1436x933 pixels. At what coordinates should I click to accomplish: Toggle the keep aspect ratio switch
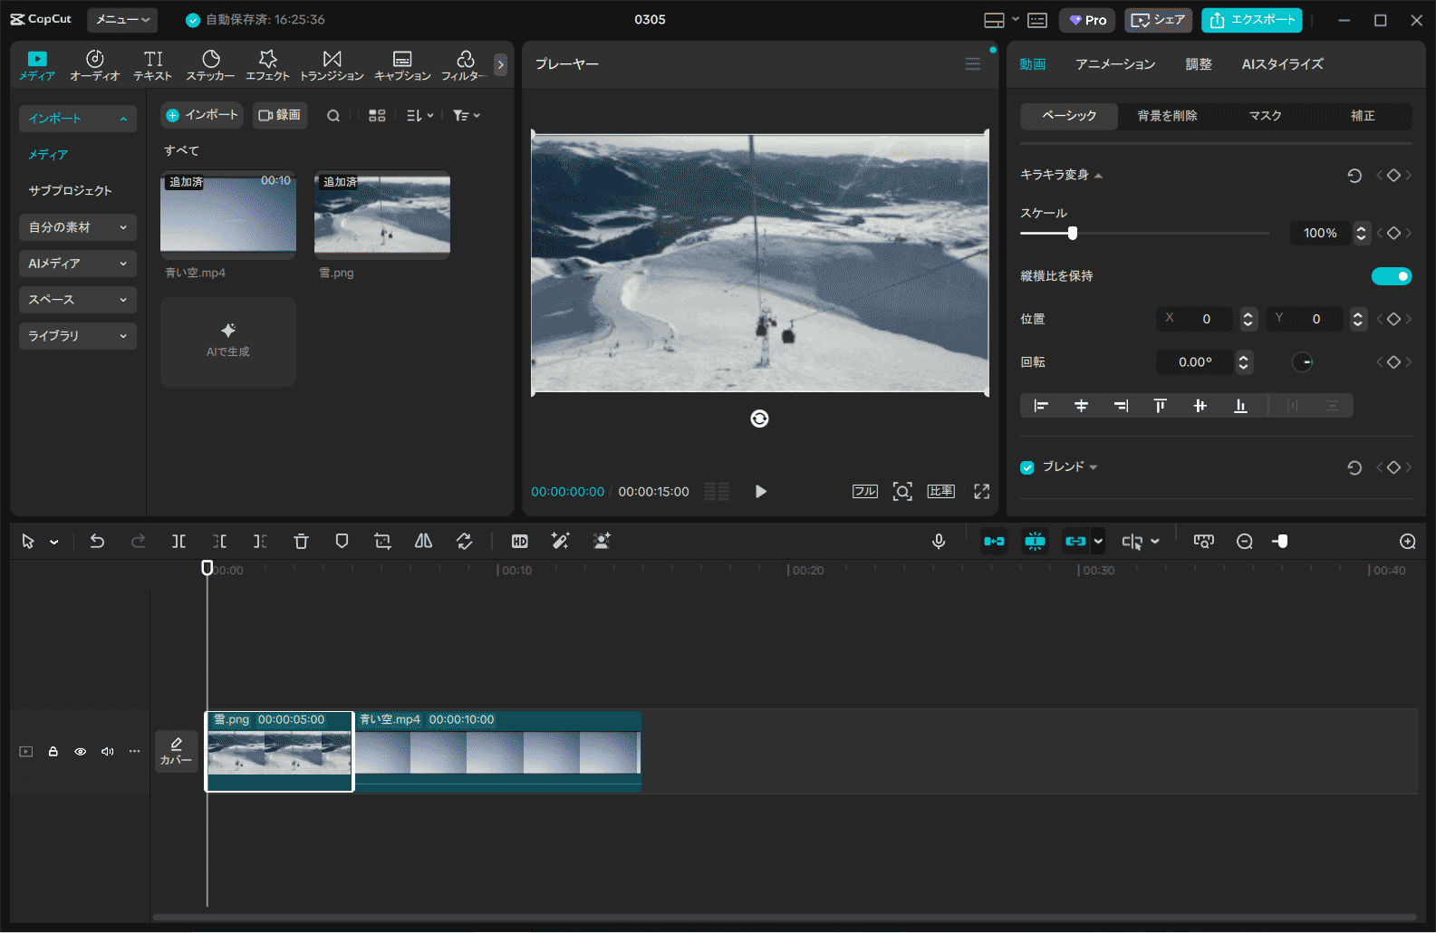coord(1391,276)
